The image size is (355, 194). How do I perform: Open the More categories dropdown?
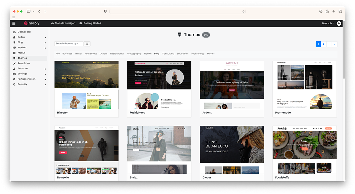(x=211, y=54)
